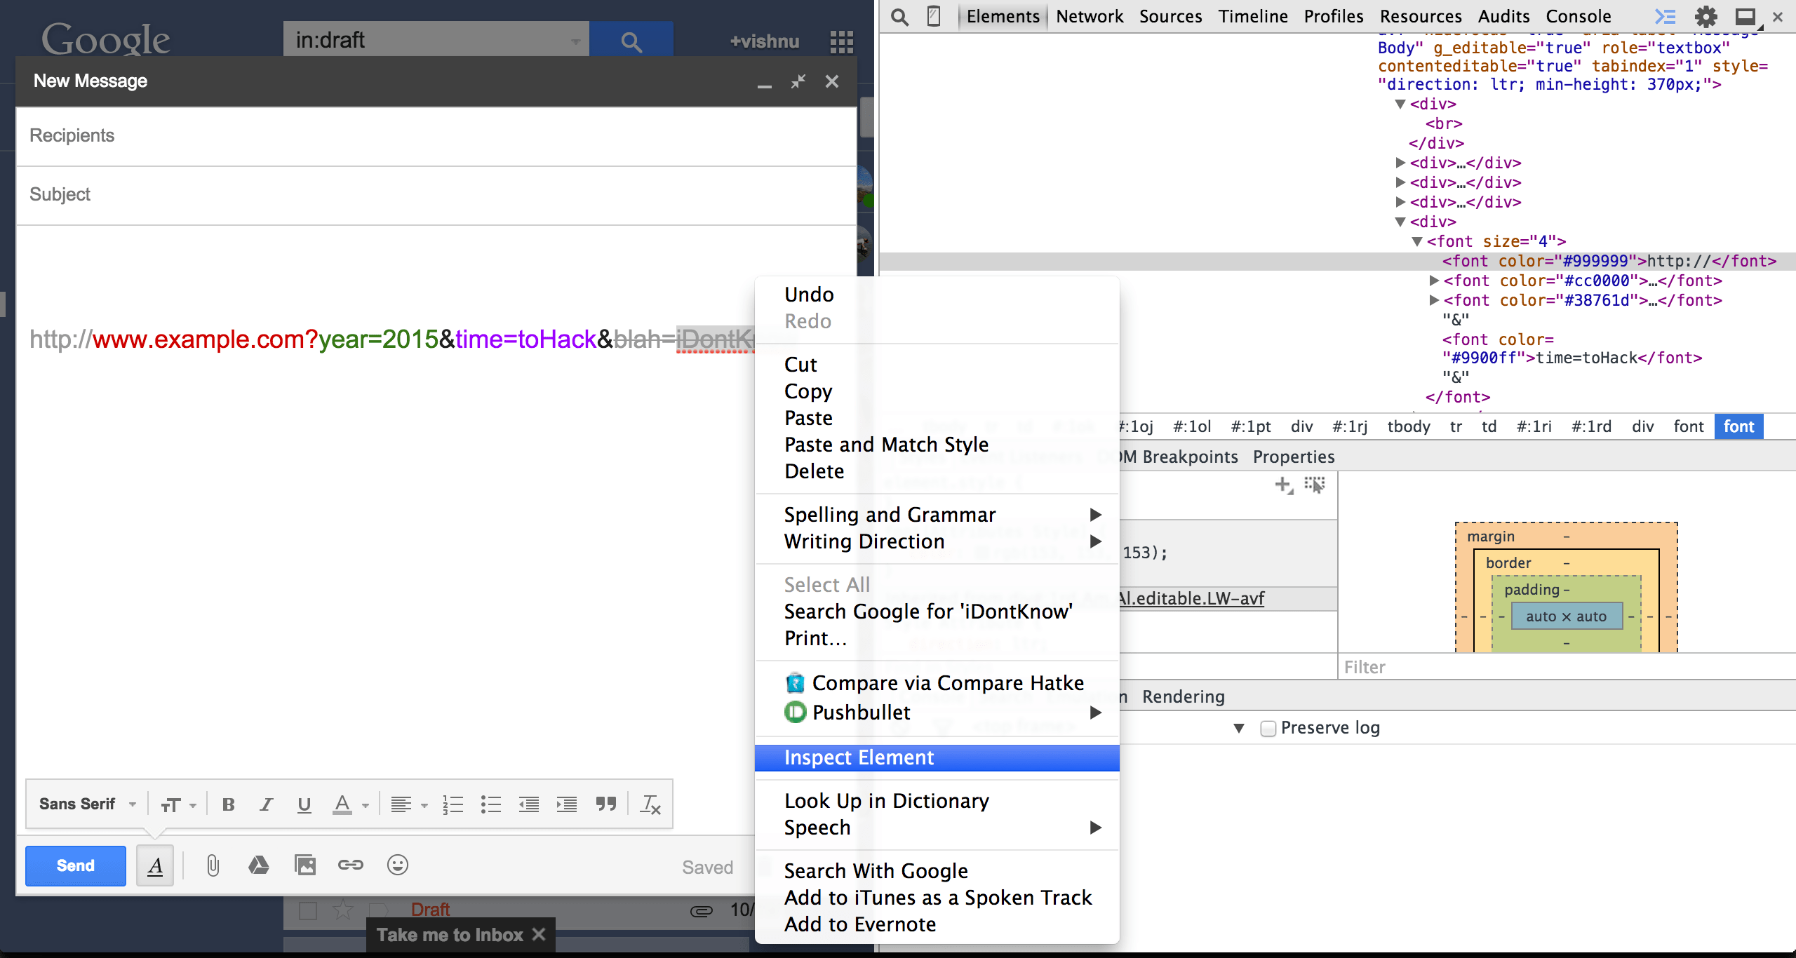Open the Al.editable.LW-avf stylesheet link

1192,599
